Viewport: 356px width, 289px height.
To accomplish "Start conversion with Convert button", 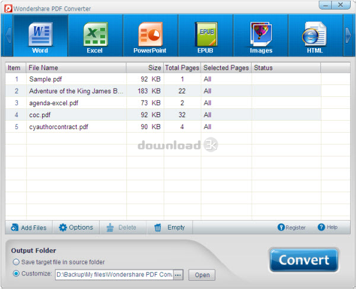I will click(x=304, y=260).
